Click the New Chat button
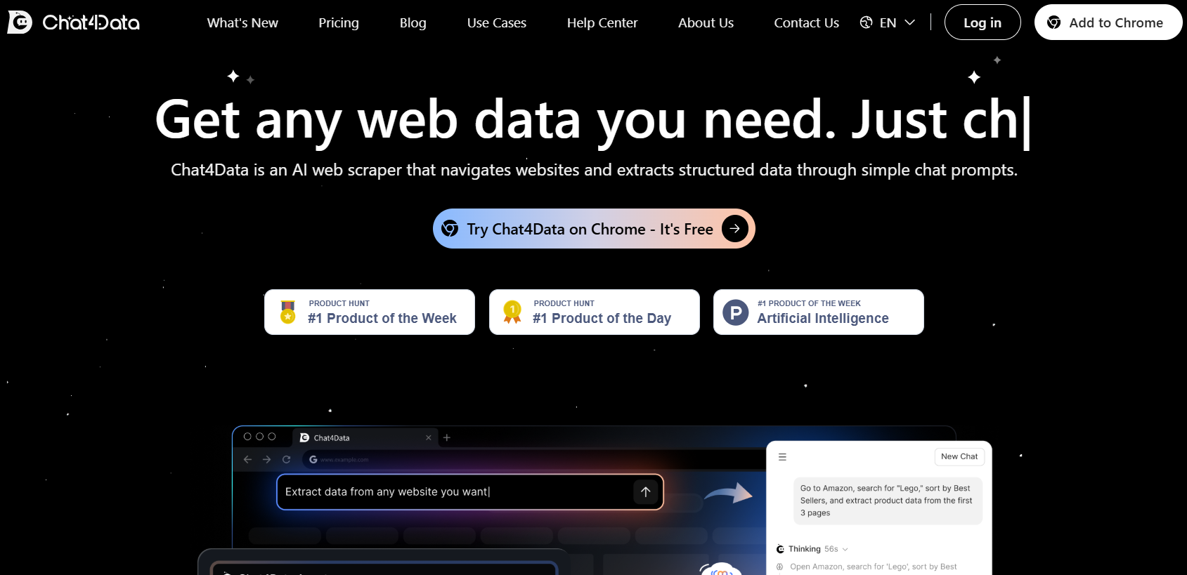This screenshot has width=1187, height=575. coord(959,456)
